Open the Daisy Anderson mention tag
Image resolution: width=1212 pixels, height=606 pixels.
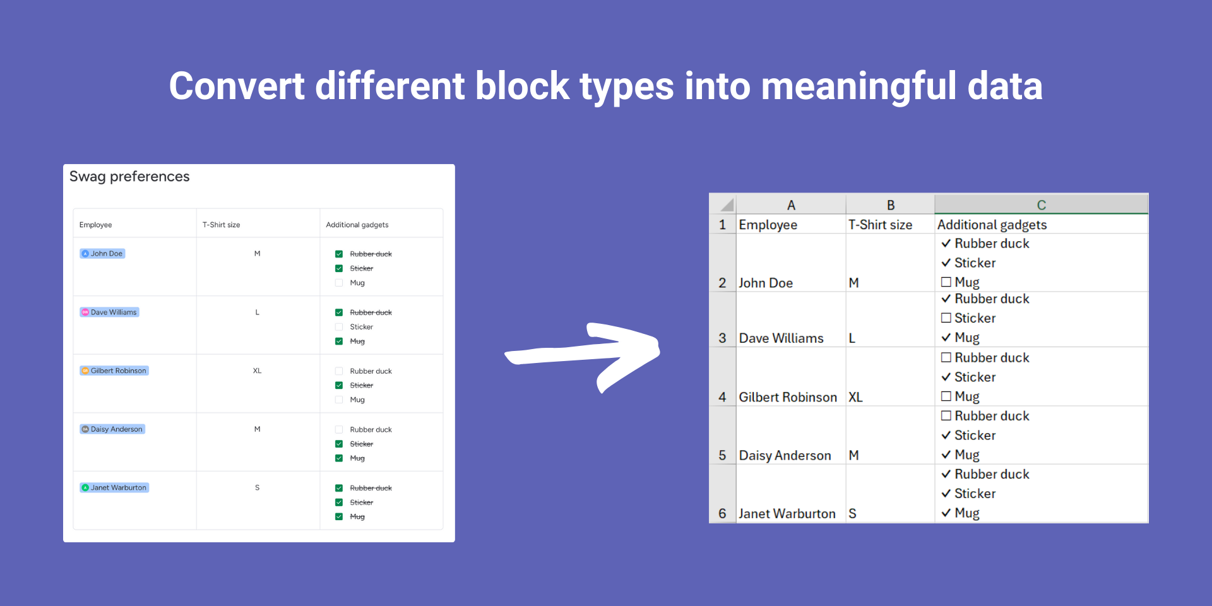point(112,429)
